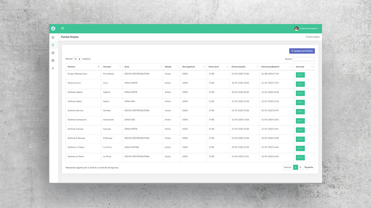Click the box package sidebar icon
This screenshot has width=371, height=208.
(x=53, y=60)
